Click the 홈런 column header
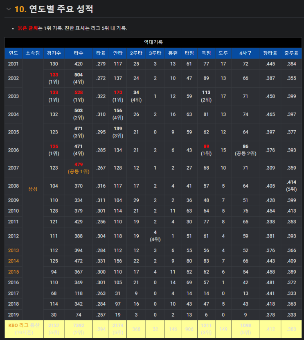 pyautogui.click(x=173, y=53)
